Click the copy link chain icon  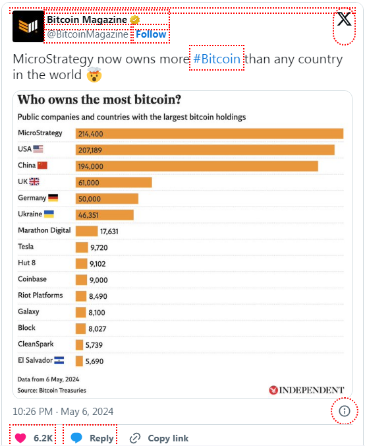[135, 438]
